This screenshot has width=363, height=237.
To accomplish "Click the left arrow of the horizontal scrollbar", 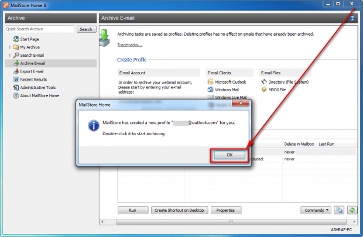I will (x=102, y=222).
